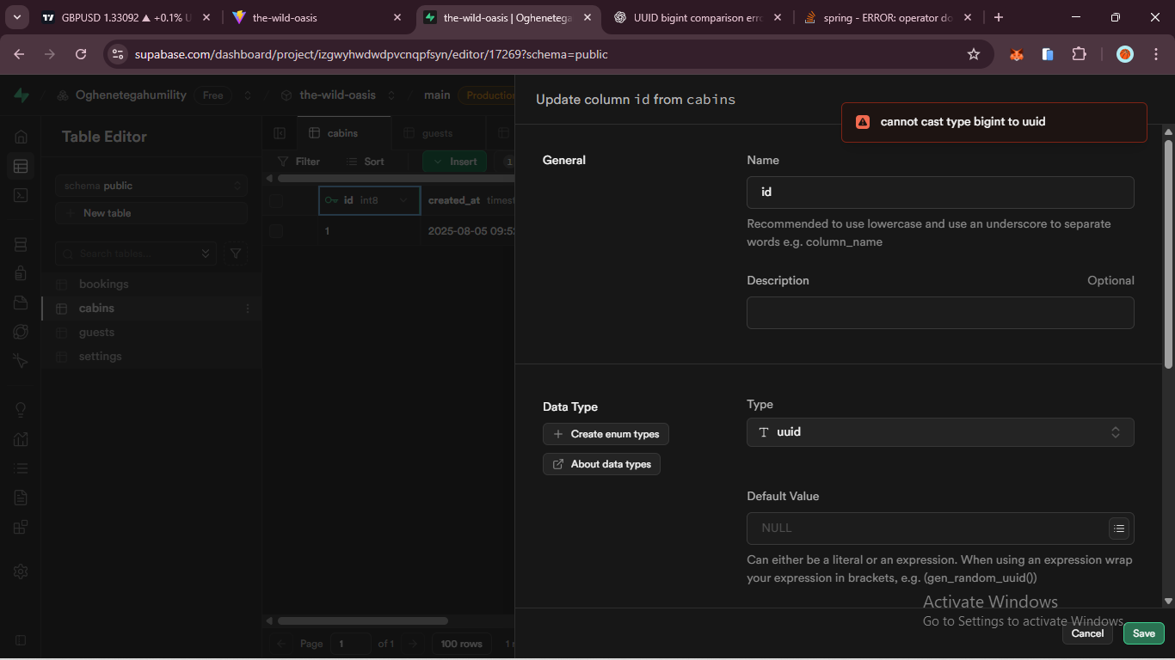
Task: Expand the id column header menu chevron
Action: [x=403, y=200]
